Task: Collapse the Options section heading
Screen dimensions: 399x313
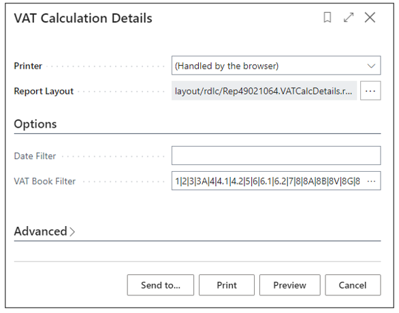Action: pos(35,124)
